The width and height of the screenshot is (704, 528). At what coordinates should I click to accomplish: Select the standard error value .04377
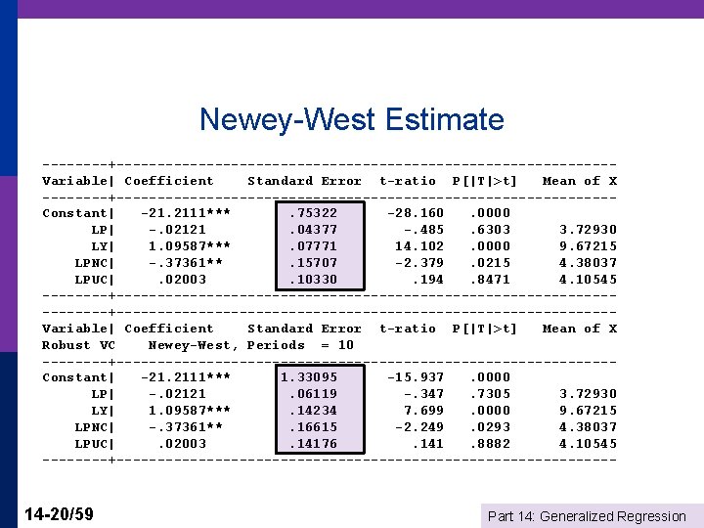(313, 230)
